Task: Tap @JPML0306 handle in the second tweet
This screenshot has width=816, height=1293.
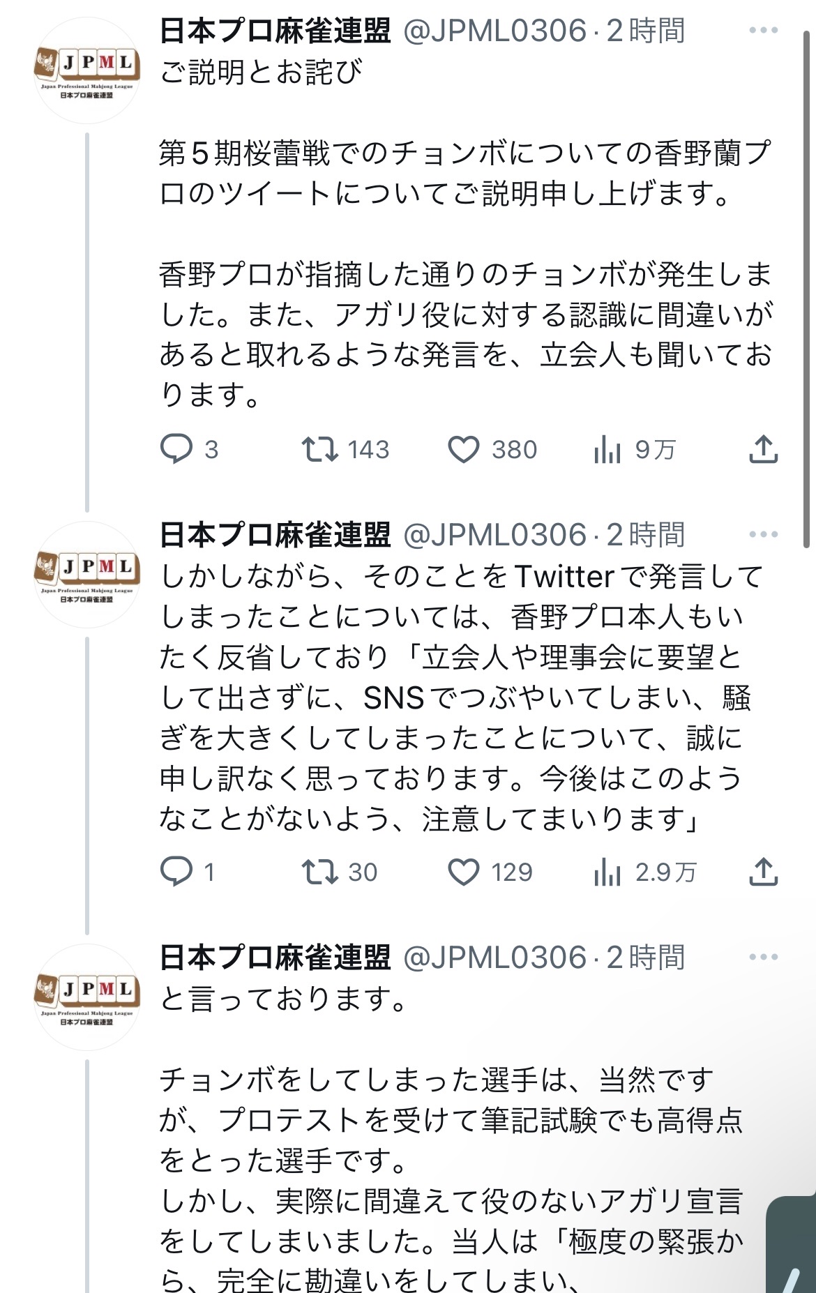Action: point(495,535)
